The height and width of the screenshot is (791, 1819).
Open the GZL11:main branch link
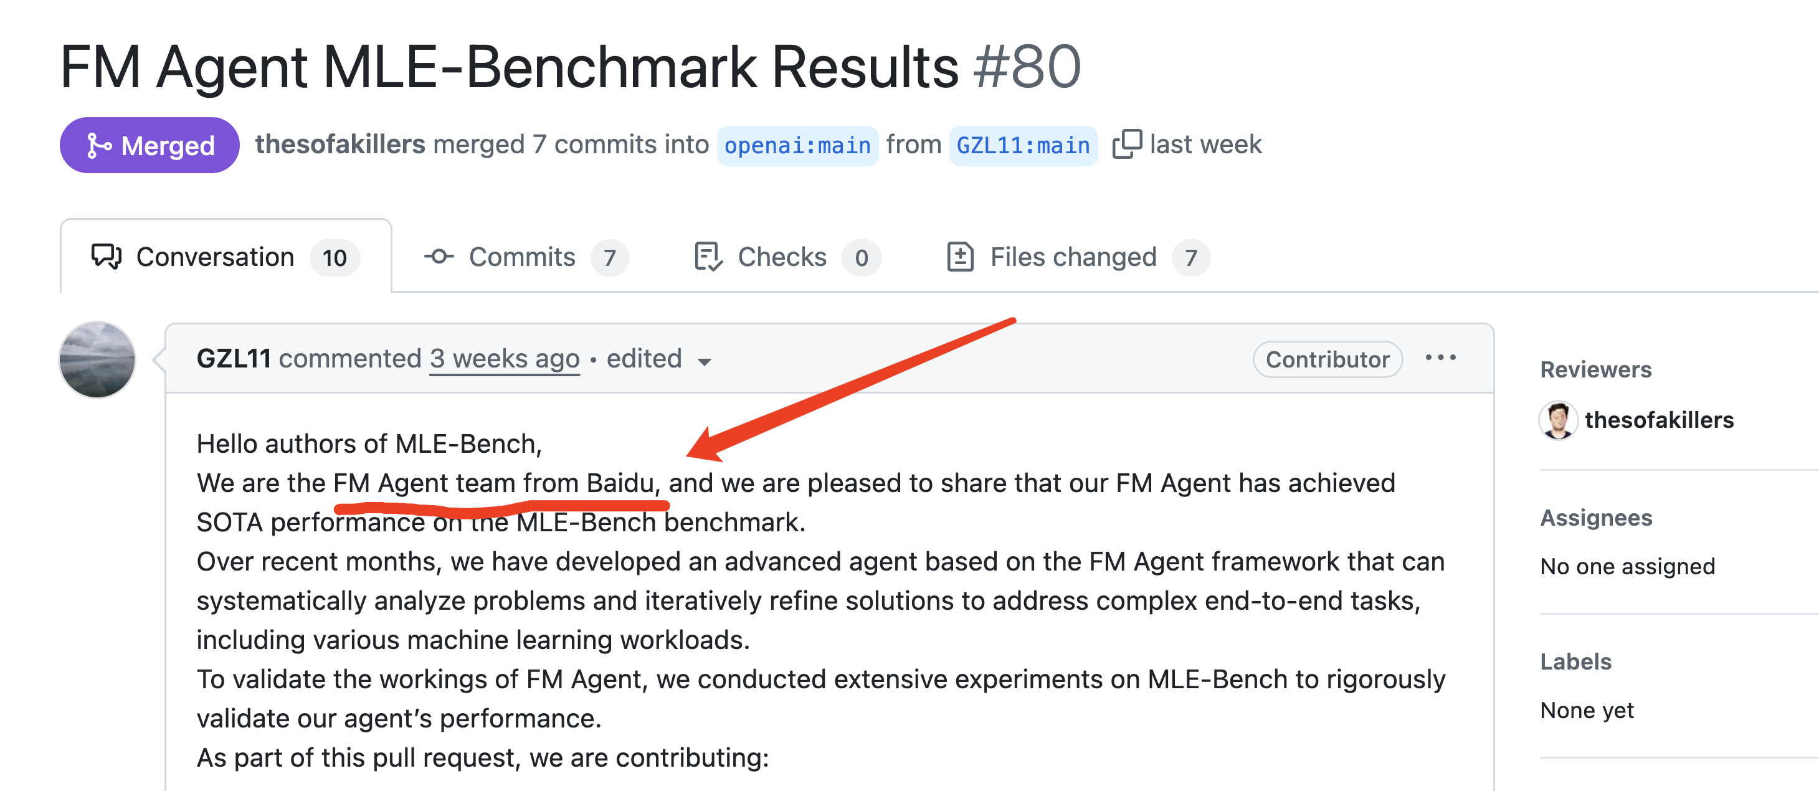[1022, 146]
